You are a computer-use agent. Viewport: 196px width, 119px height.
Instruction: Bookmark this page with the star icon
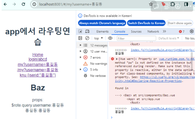pyautogui.click(x=151, y=4)
